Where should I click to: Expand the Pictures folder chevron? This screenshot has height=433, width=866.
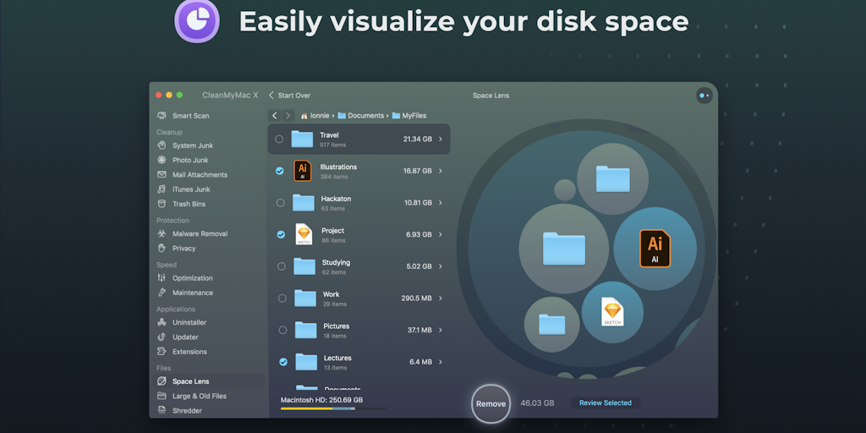point(440,331)
